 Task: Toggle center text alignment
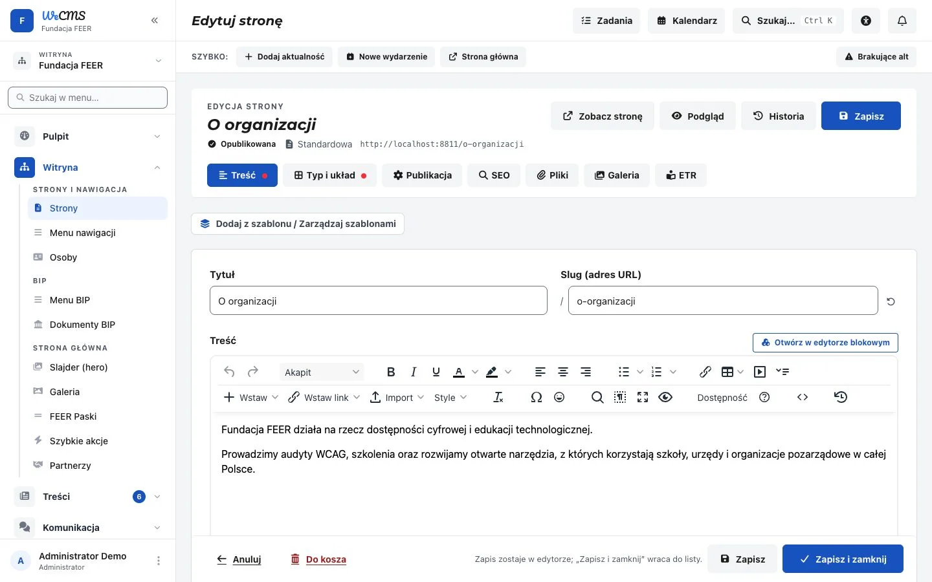(x=563, y=372)
